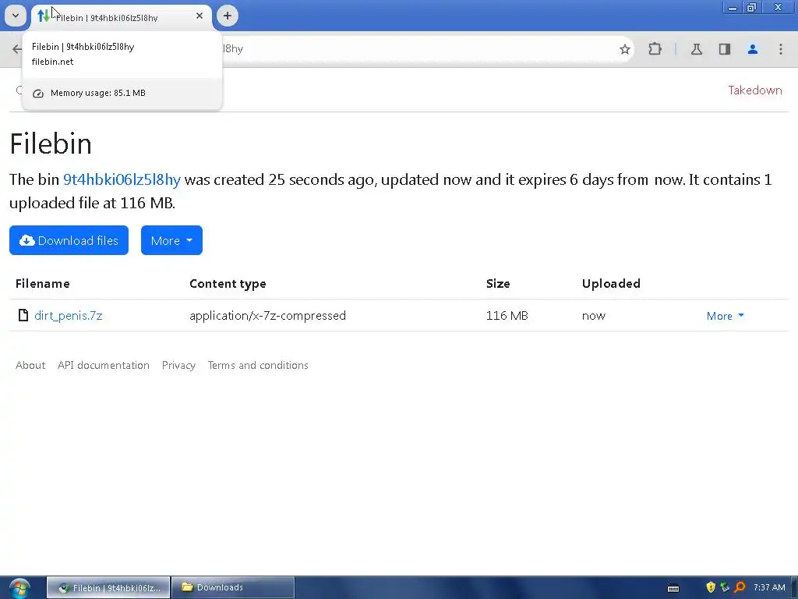Open the Privacy footer link
The image size is (798, 599).
click(x=178, y=365)
